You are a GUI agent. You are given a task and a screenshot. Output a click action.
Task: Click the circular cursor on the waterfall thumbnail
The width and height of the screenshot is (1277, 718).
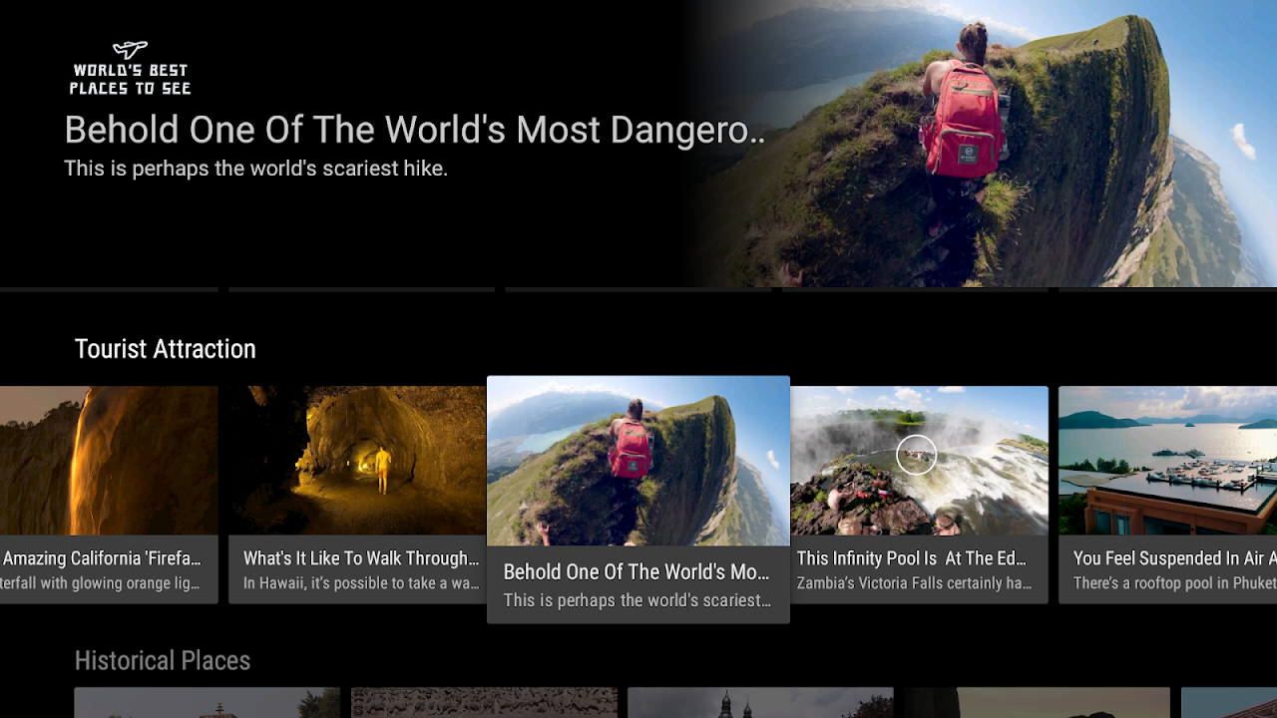tap(916, 455)
